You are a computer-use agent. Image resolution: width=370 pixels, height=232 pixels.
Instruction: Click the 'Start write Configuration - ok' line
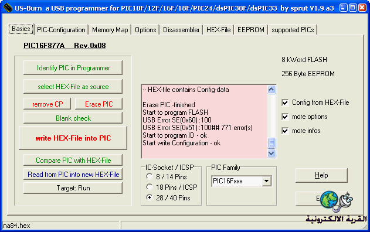tap(181, 143)
